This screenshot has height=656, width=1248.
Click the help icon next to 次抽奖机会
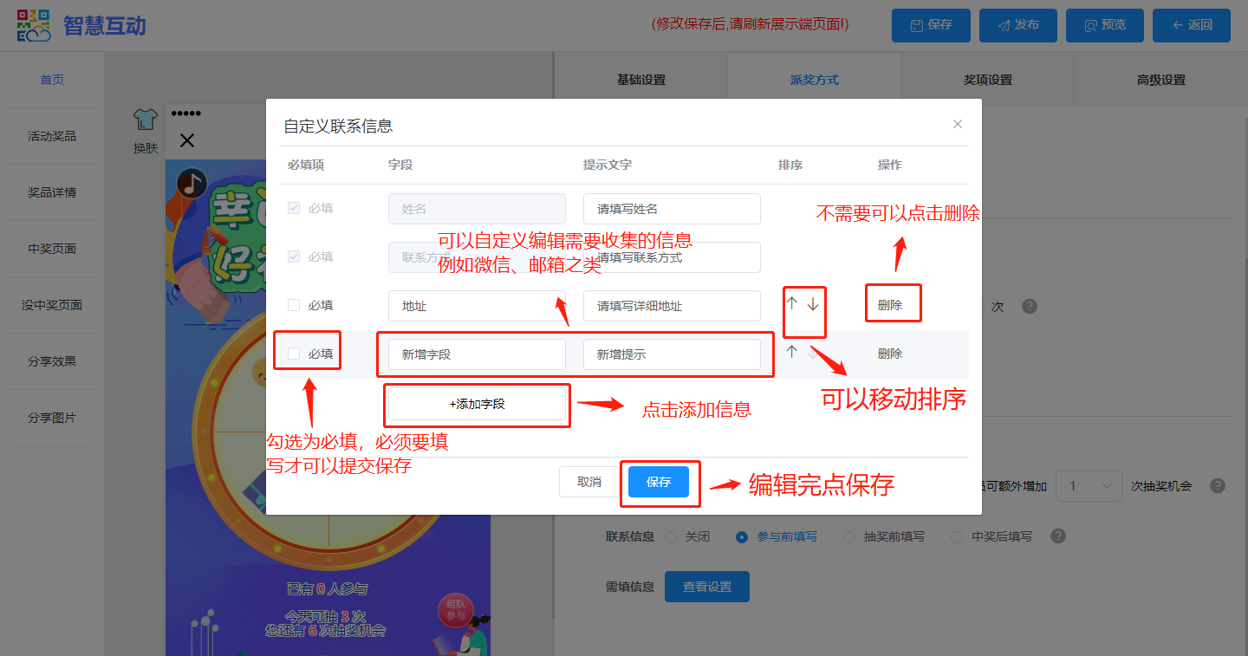tap(1217, 485)
